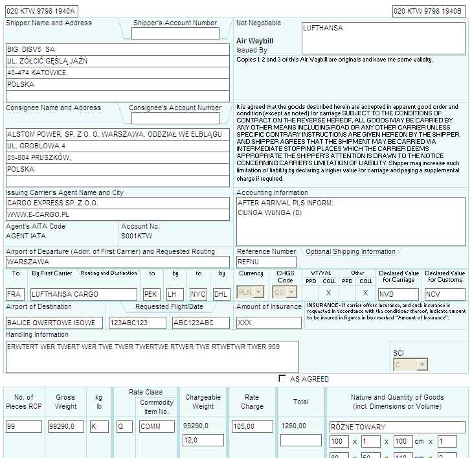Image resolution: width=472 pixels, height=458 pixels.
Task: Click the Total value 1260,00
Action: 293,426
